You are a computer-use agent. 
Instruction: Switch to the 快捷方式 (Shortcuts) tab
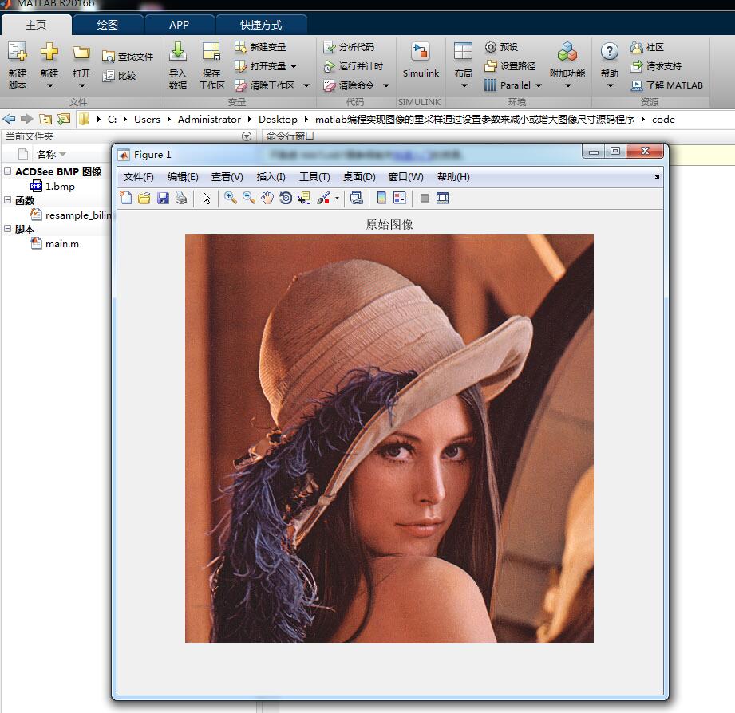pos(261,25)
